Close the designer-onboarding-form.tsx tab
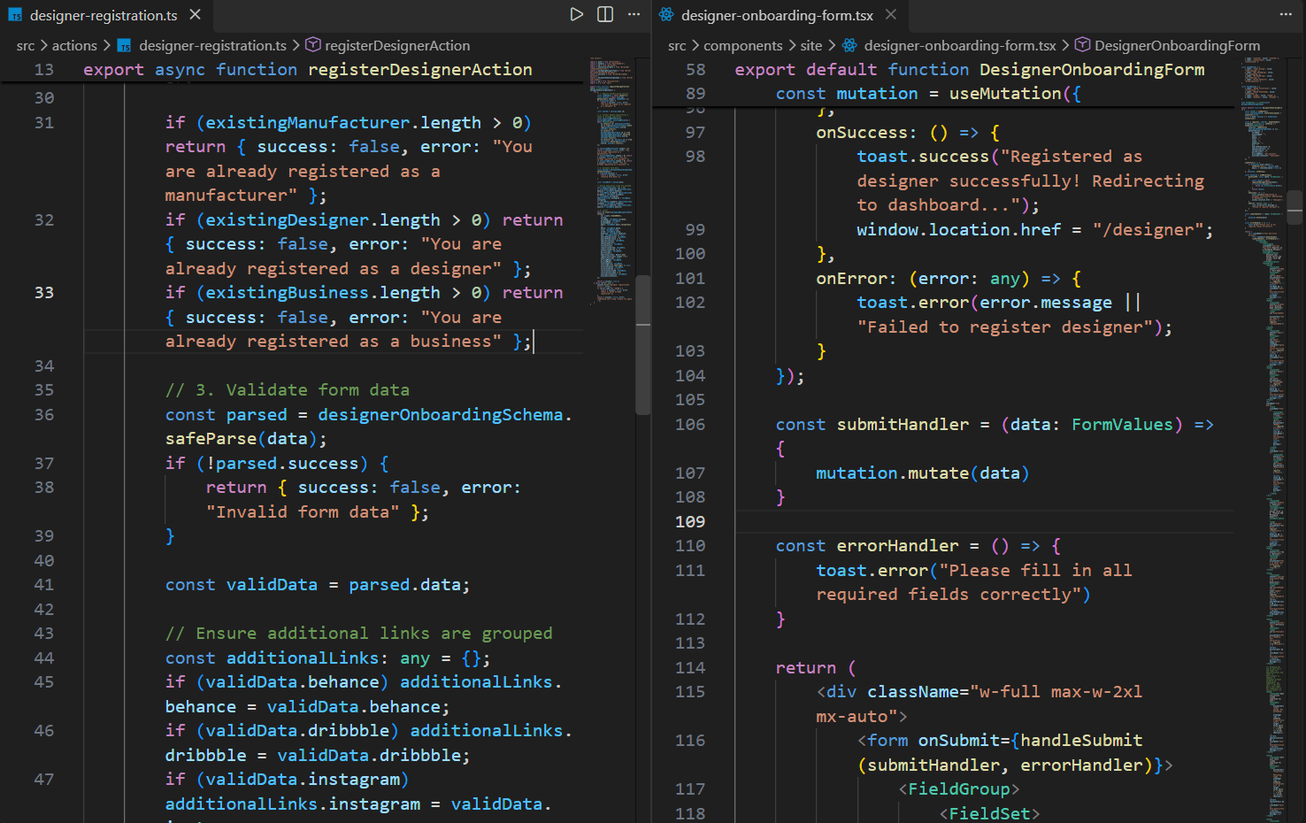Viewport: 1306px width, 823px height. 891,15
